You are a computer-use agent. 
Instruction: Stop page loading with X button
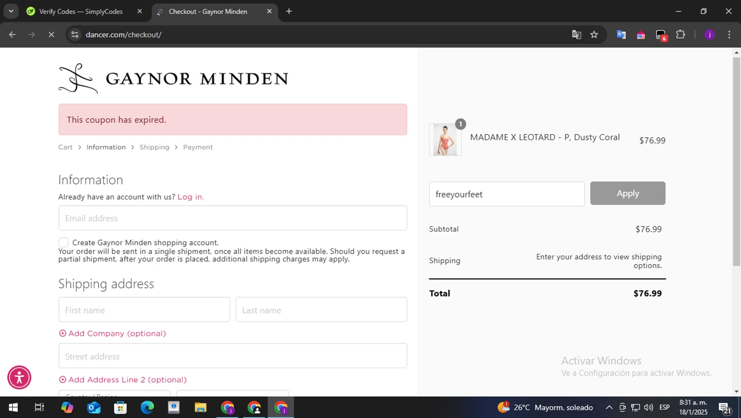point(51,35)
